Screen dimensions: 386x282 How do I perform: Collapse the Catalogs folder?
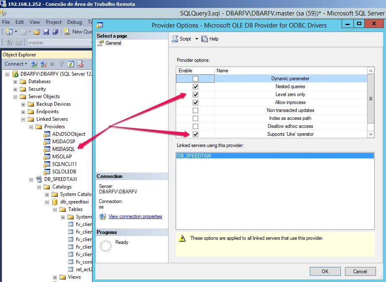(x=39, y=187)
